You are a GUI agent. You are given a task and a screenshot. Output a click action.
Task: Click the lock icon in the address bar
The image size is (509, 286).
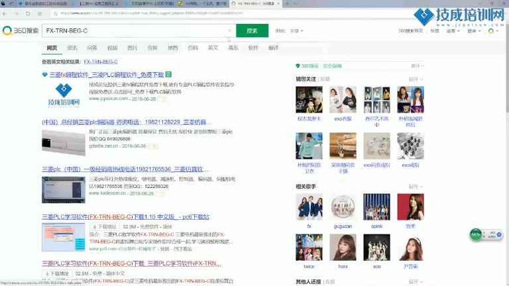55,14
